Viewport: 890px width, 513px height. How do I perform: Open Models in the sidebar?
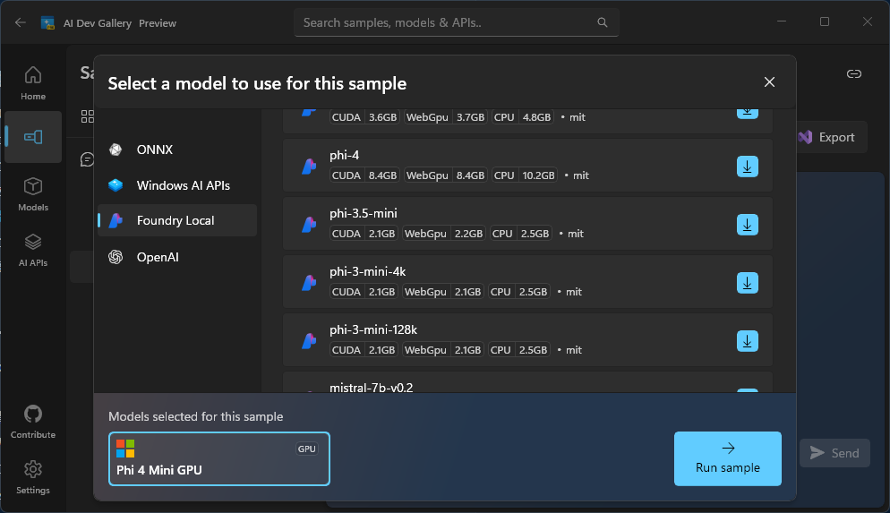[x=33, y=194]
